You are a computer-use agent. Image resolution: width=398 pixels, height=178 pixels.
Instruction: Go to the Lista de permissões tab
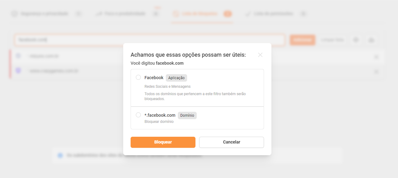tap(273, 14)
